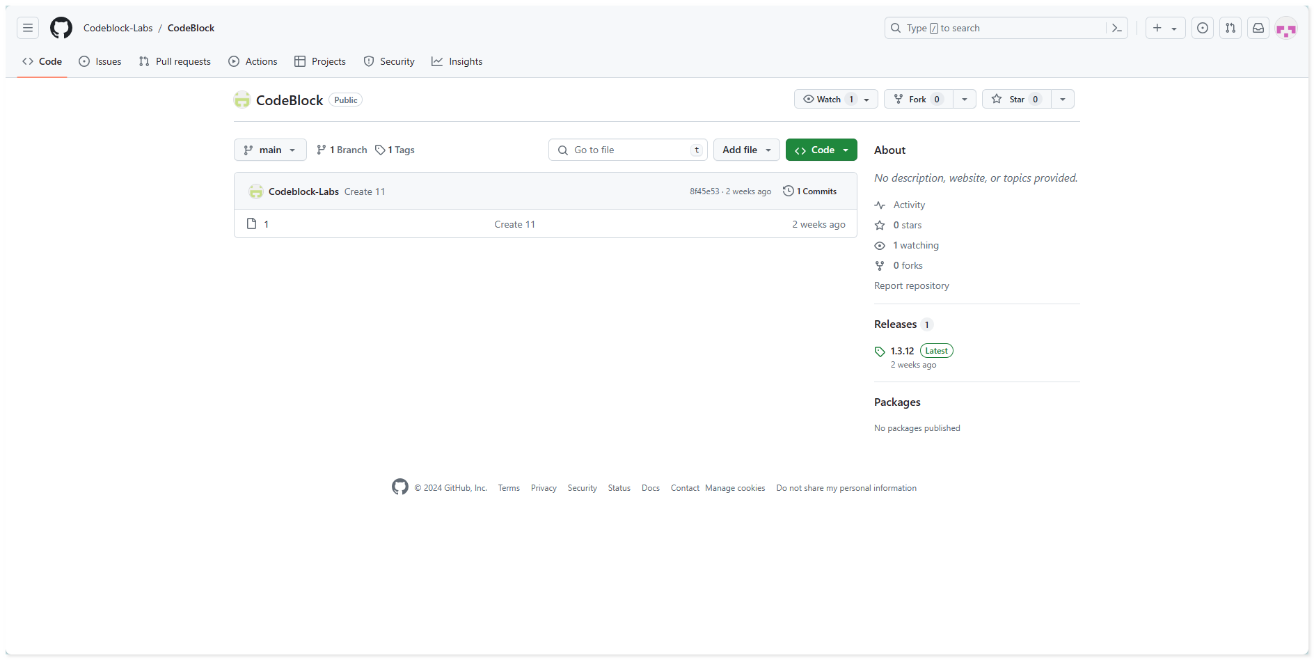This screenshot has height=660, width=1314.
Task: Star the CodeBlock repository
Action: click(1016, 100)
